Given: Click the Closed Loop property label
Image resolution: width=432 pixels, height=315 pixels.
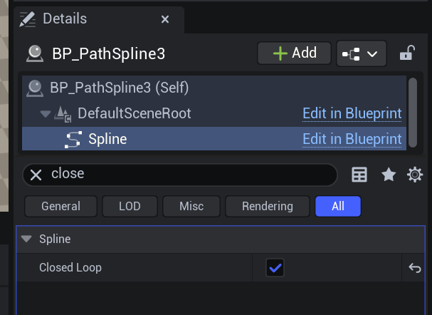Looking at the screenshot, I should tap(70, 267).
